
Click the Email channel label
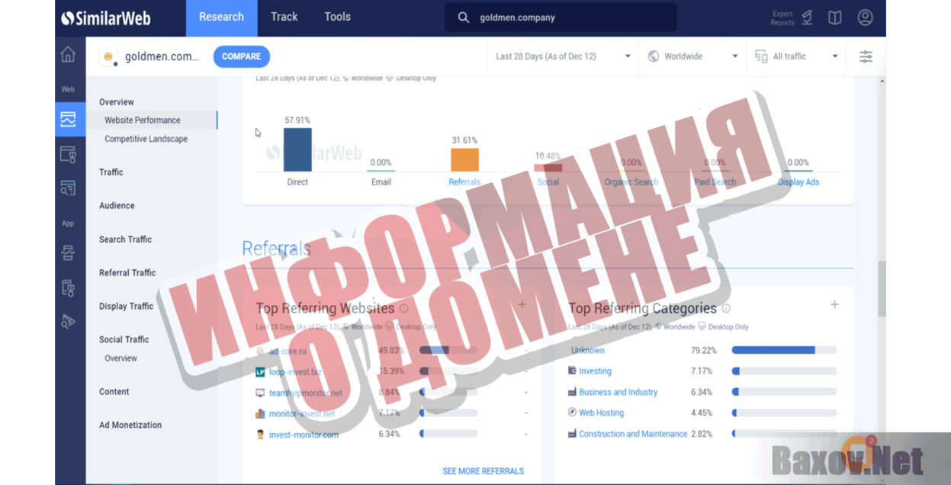point(381,182)
